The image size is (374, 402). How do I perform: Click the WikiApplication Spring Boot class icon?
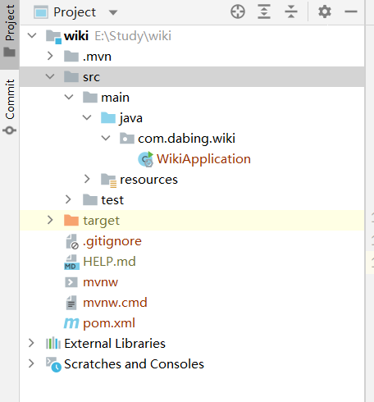[x=146, y=159]
